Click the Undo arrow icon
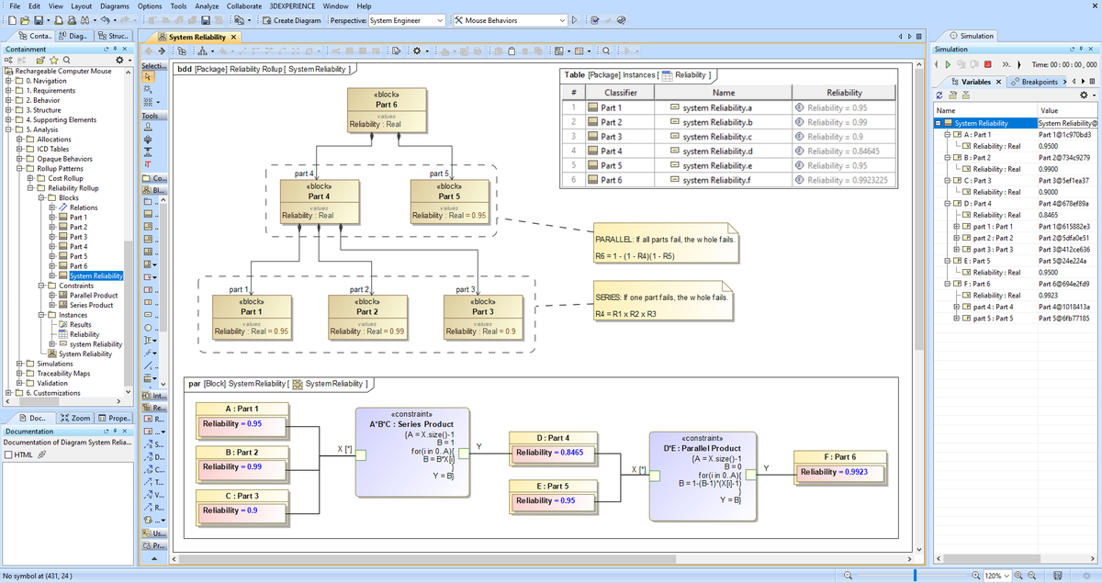Image resolution: width=1102 pixels, height=583 pixels. (104, 20)
